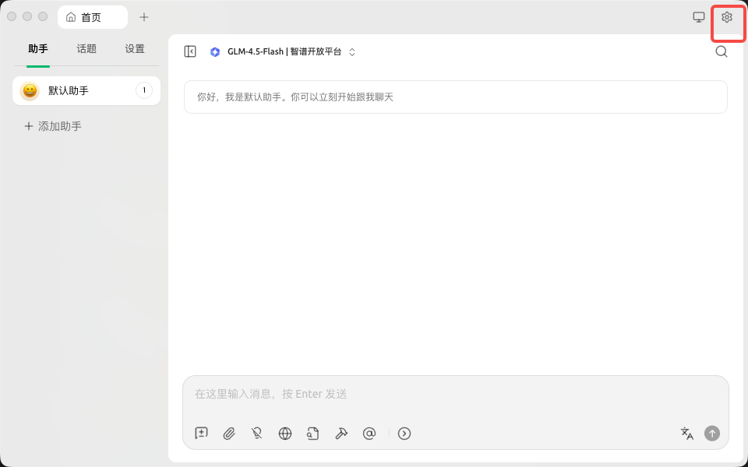Open the 设置 settings gear

point(727,16)
